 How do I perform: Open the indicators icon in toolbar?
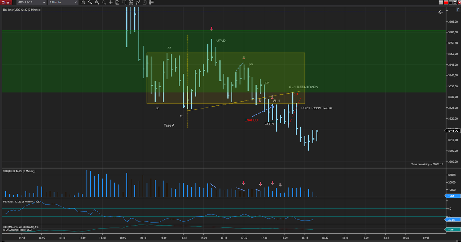(138, 2)
